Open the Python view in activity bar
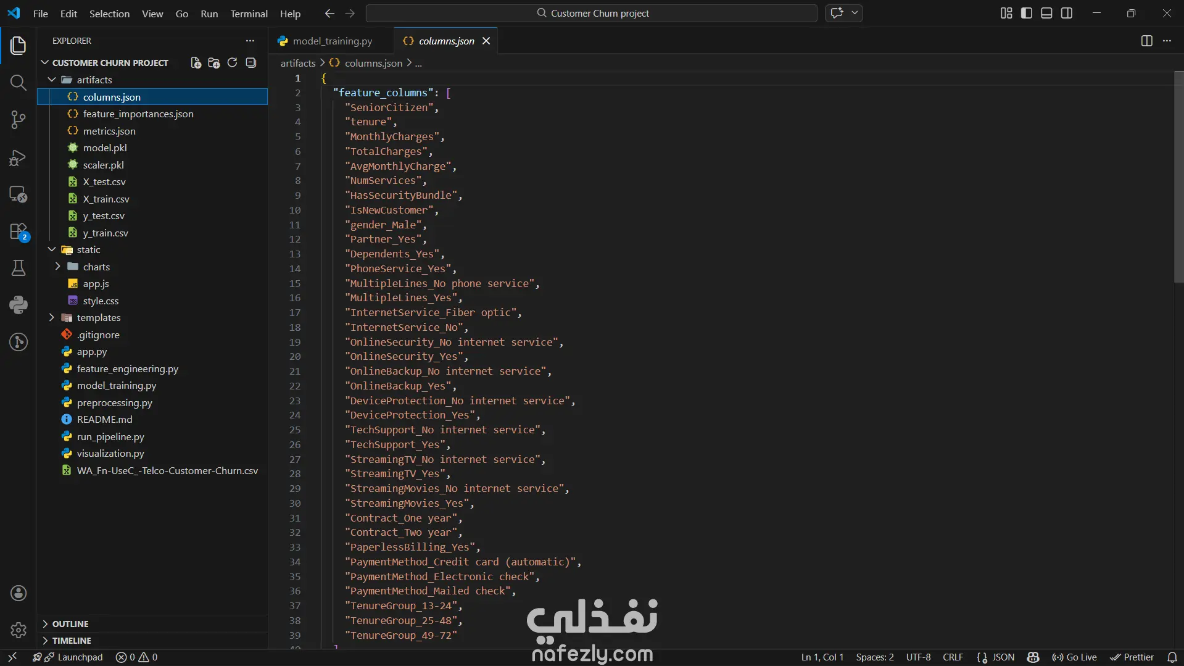This screenshot has height=666, width=1184. [x=19, y=305]
